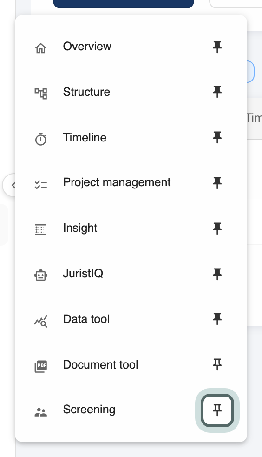The width and height of the screenshot is (262, 457).
Task: Click the Data tool chart-search icon
Action: click(x=41, y=321)
